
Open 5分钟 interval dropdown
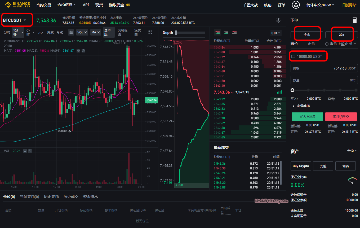tap(18, 32)
